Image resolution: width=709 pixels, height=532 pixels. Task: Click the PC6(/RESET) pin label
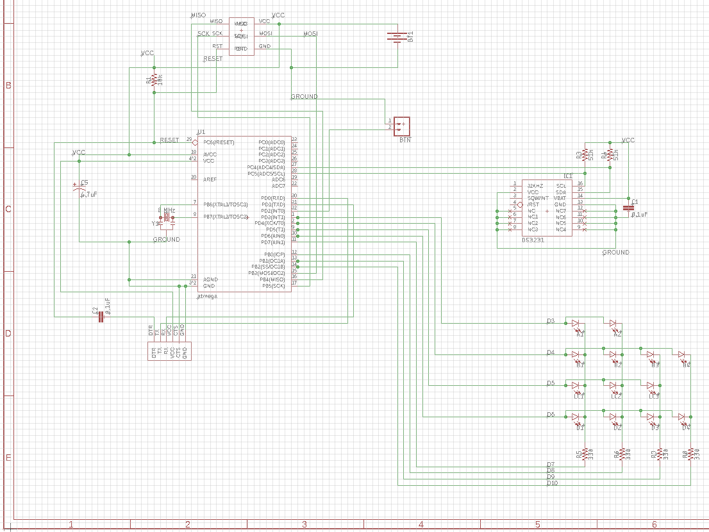219,142
